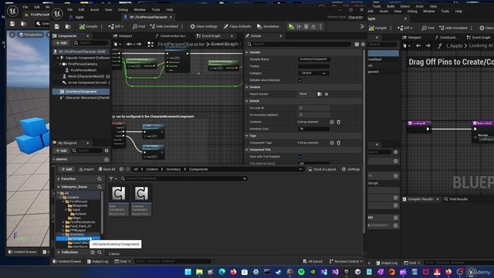Collapse the Tags section
494x278 pixels.
click(247, 136)
